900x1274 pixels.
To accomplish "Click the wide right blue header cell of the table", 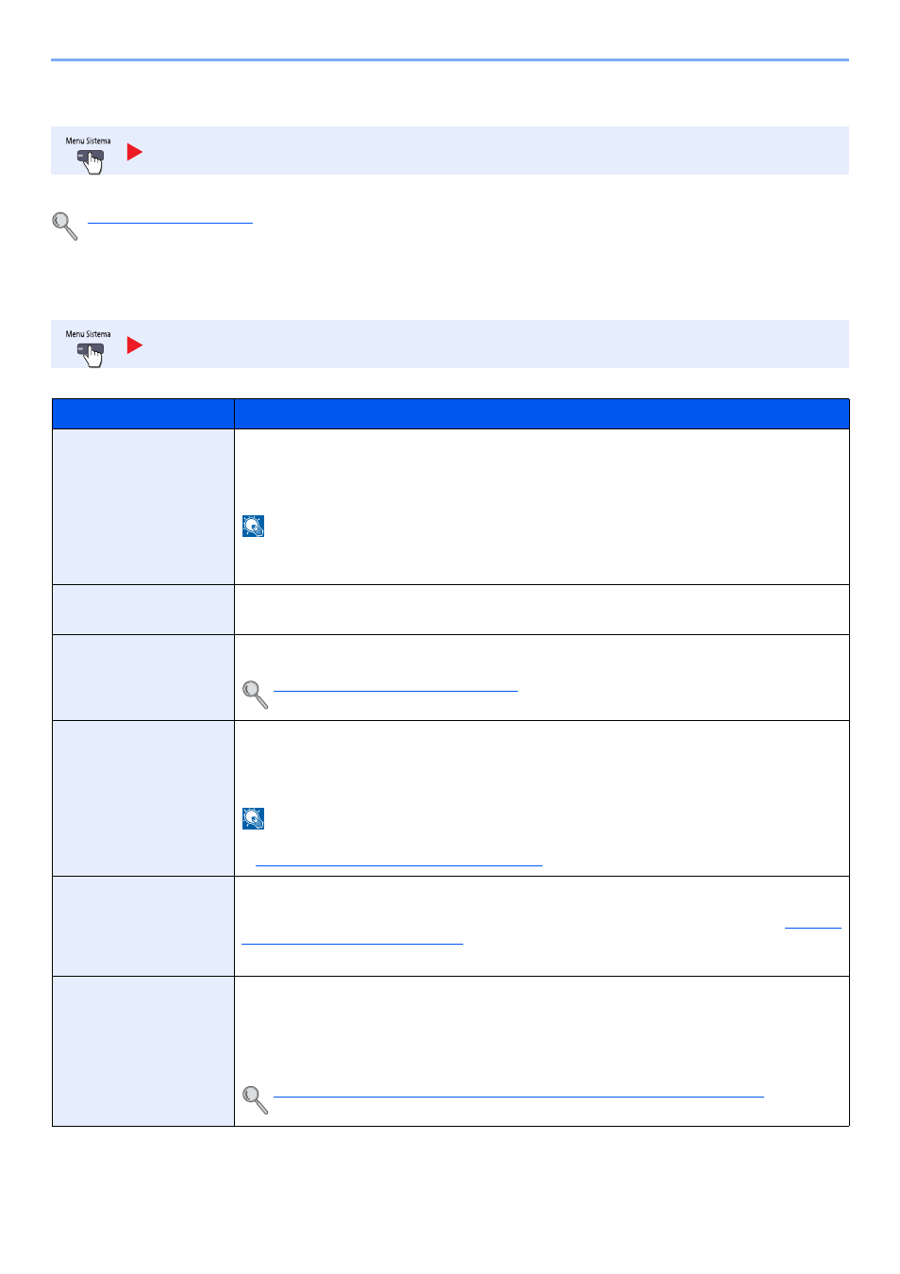I will (x=542, y=414).
